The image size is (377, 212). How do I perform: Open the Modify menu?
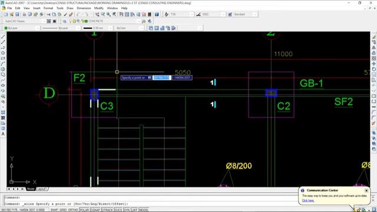[x=99, y=8]
